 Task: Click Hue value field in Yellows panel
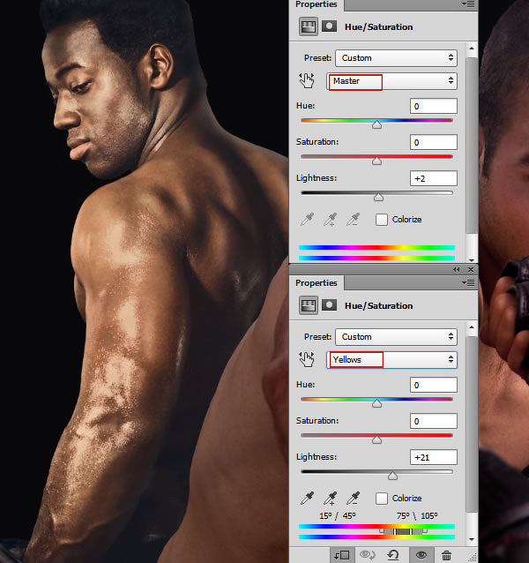(434, 386)
